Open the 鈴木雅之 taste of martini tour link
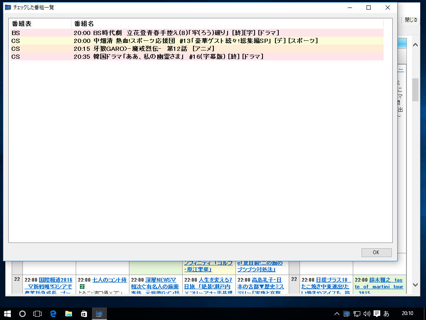The width and height of the screenshot is (426, 320). point(379,286)
